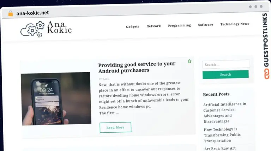Click the green Search button
The image size is (271, 151).
point(225,75)
